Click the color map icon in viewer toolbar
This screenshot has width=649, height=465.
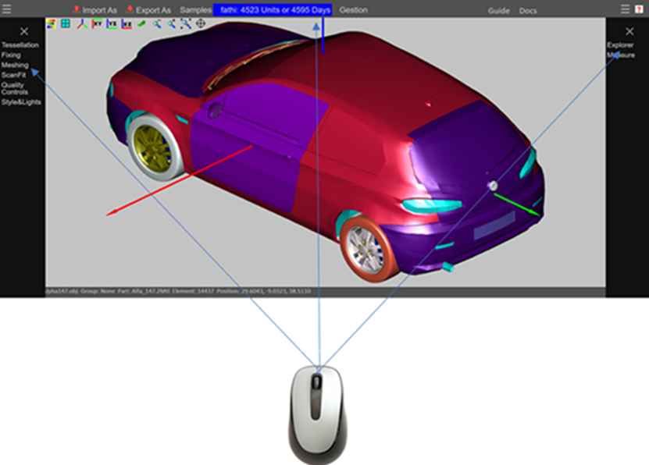click(51, 23)
